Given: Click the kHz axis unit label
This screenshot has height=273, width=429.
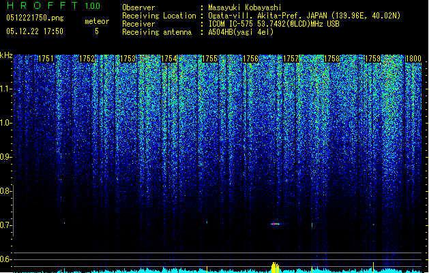Looking at the screenshot, I should click(6, 55).
